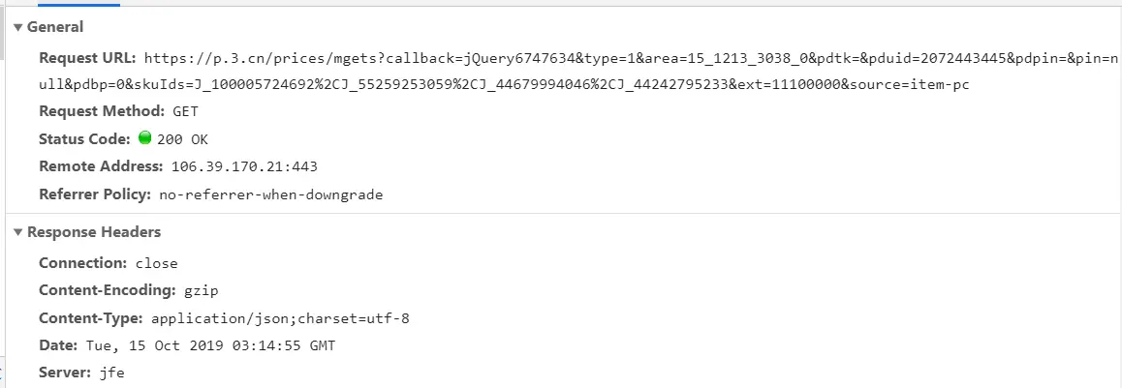
Task: Click the Status Code label
Action: coord(84,139)
